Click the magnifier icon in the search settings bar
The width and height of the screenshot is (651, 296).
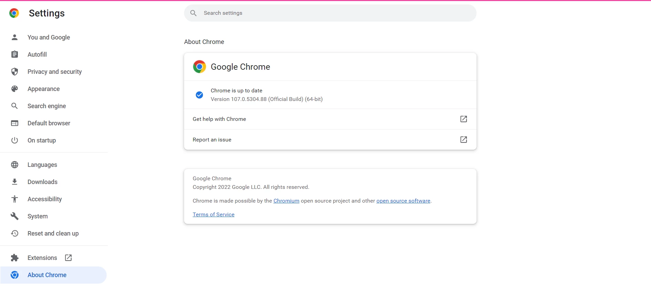point(193,13)
